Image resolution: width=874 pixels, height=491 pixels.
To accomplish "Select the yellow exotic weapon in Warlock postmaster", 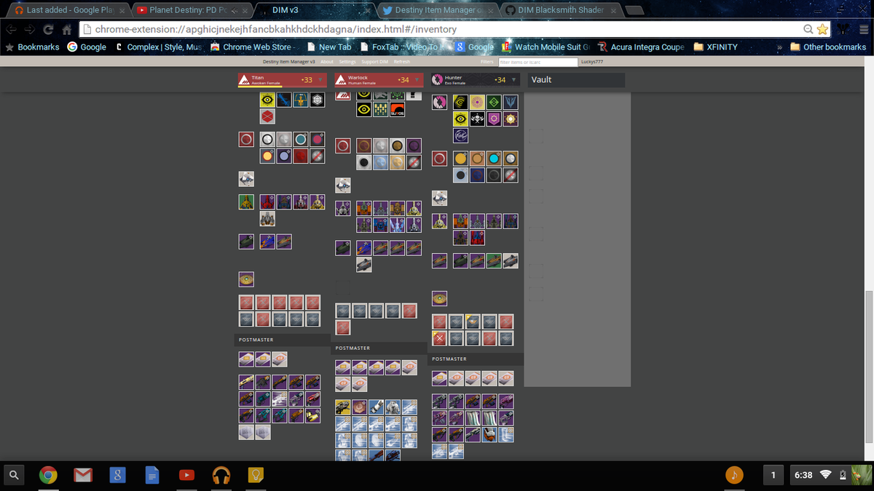I will point(343,407).
